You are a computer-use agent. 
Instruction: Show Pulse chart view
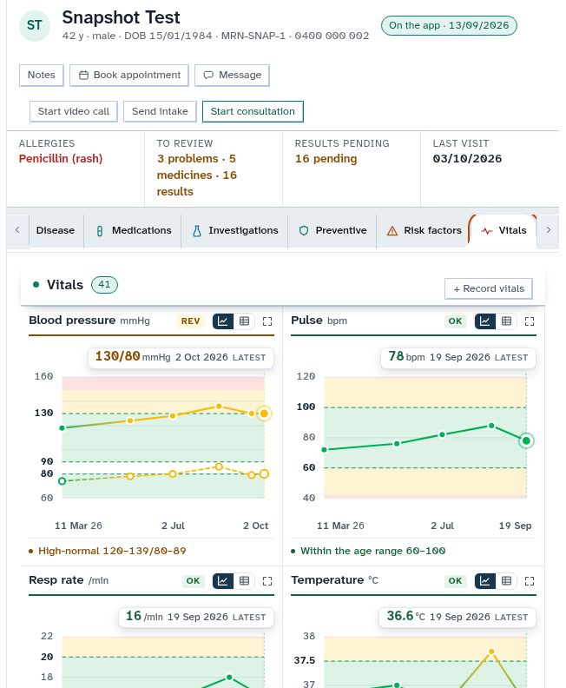(485, 321)
